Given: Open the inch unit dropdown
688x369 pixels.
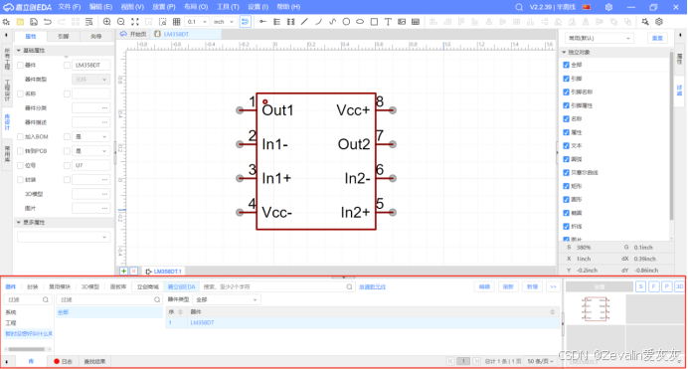Looking at the screenshot, I should pyautogui.click(x=224, y=22).
